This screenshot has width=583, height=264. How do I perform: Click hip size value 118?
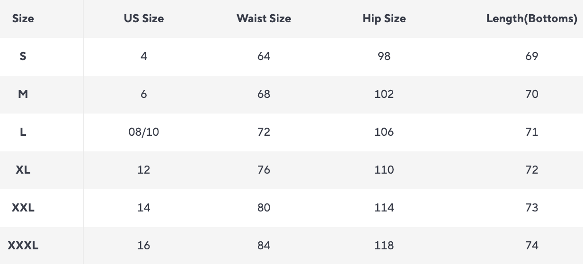[x=384, y=246]
